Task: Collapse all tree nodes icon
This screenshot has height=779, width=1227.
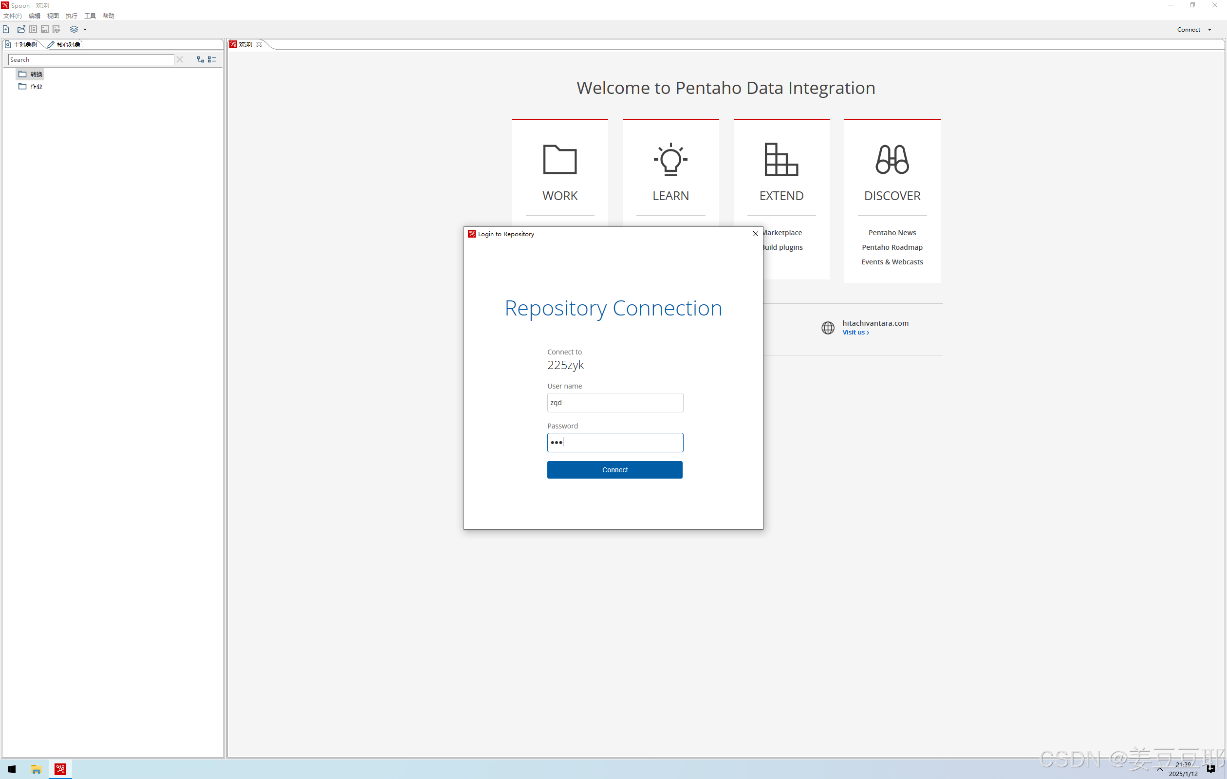Action: 212,59
